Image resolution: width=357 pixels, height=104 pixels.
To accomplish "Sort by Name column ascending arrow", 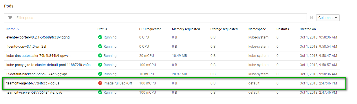I will coord(18,29).
